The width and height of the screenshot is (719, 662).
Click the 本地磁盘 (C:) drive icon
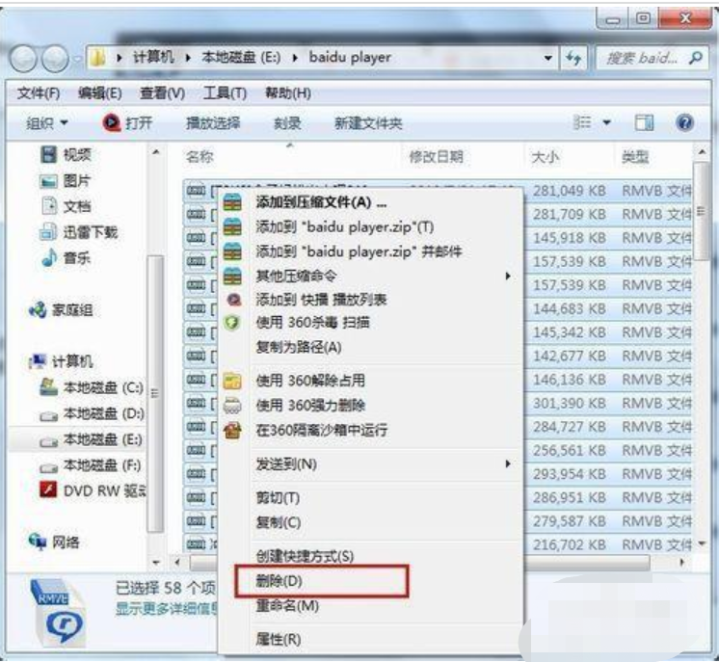tap(48, 387)
